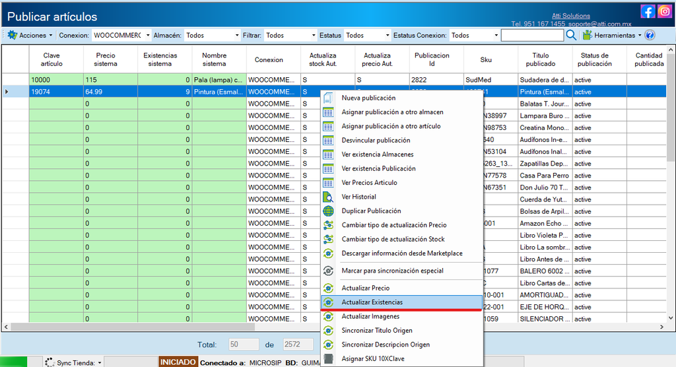Click the Casa Para Perro title cell
The image size is (676, 367).
click(545, 176)
